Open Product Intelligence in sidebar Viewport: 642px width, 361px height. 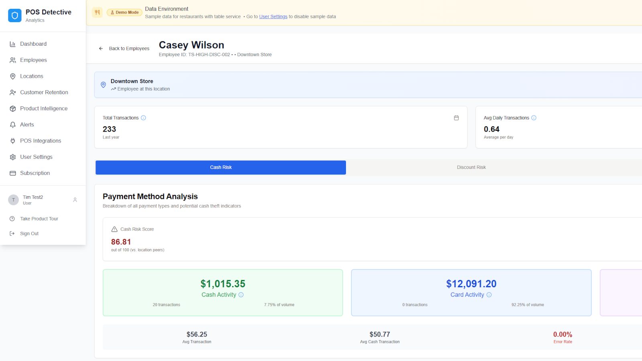[x=44, y=109]
